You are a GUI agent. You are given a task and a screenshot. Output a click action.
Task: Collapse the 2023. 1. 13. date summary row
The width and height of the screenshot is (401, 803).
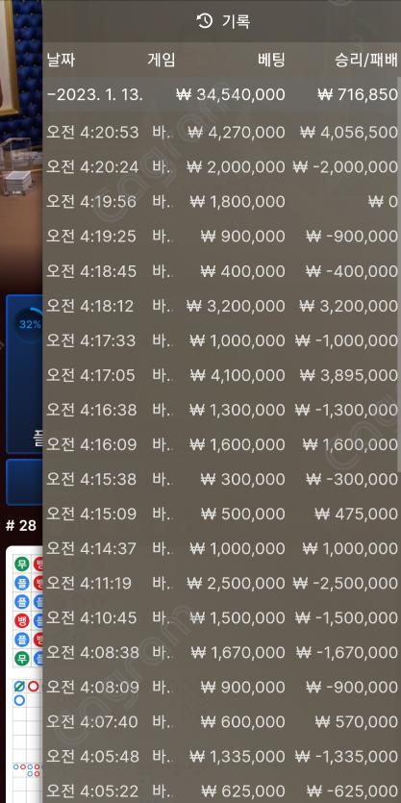(x=222, y=95)
